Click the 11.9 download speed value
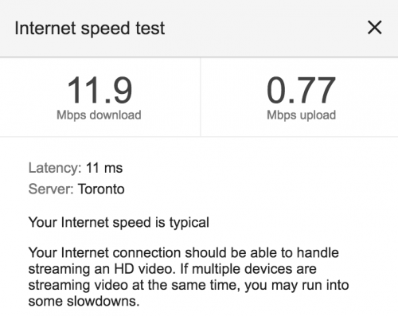The height and width of the screenshot is (316, 398). click(x=99, y=90)
